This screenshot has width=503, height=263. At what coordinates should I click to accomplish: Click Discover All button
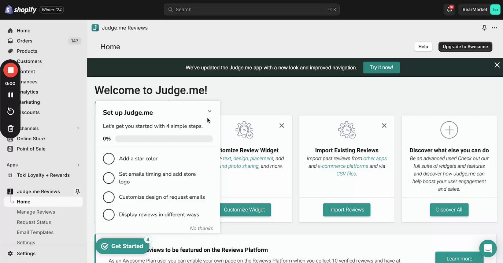(x=449, y=210)
